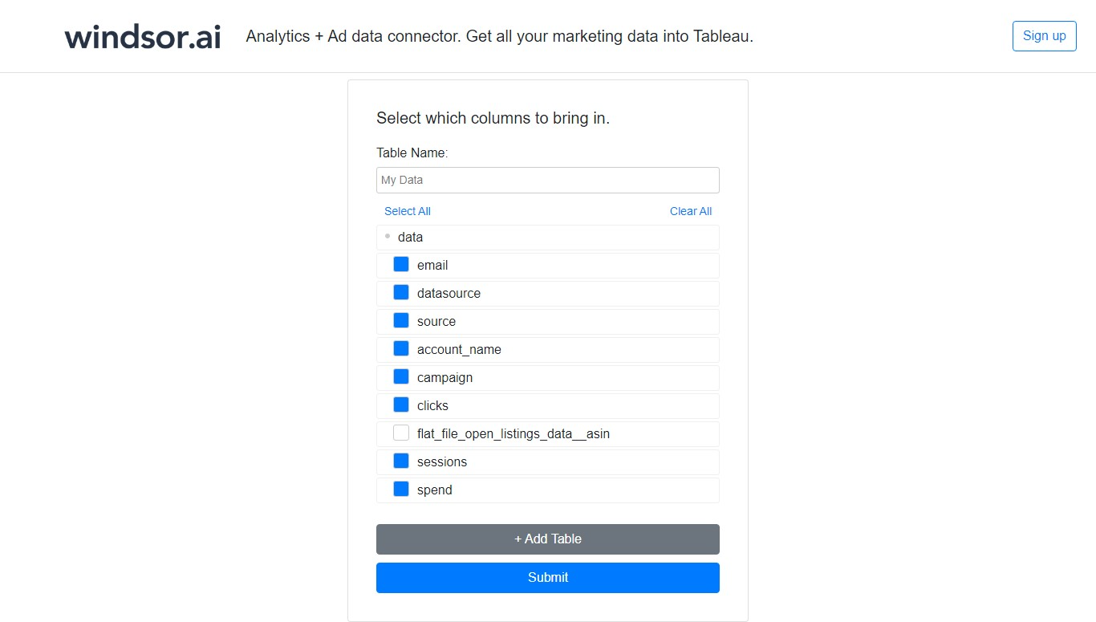Uncheck the campaign column checkbox
This screenshot has height=622, width=1096.
(x=401, y=377)
